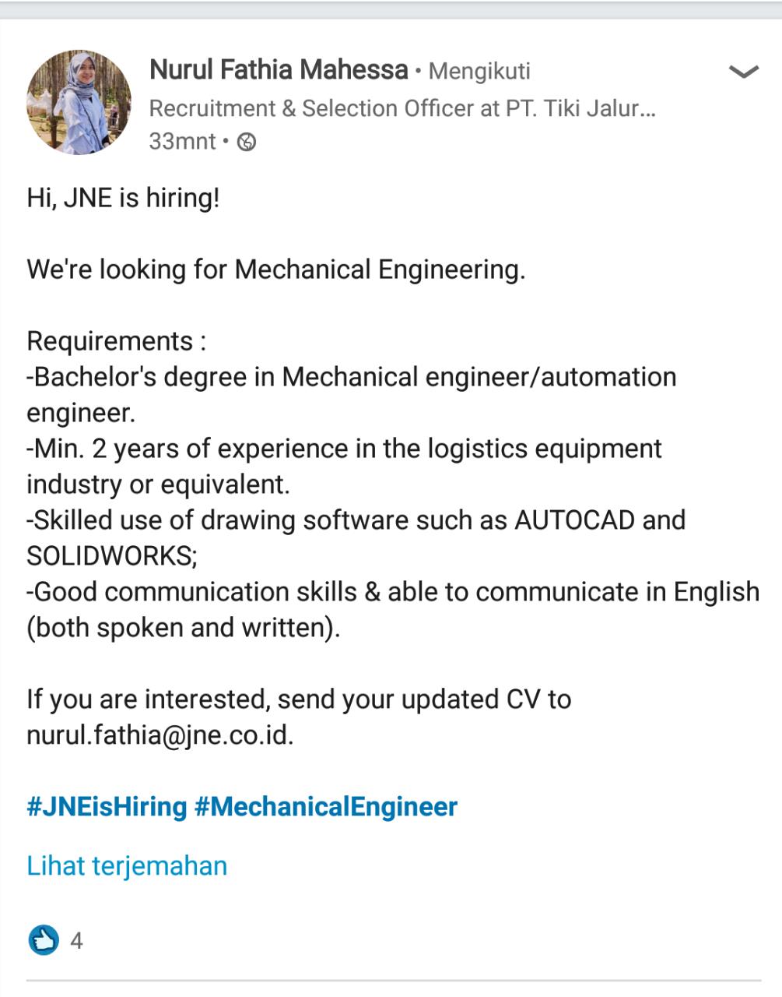Click the word SOLIDWORKS in the post

[x=111, y=555]
